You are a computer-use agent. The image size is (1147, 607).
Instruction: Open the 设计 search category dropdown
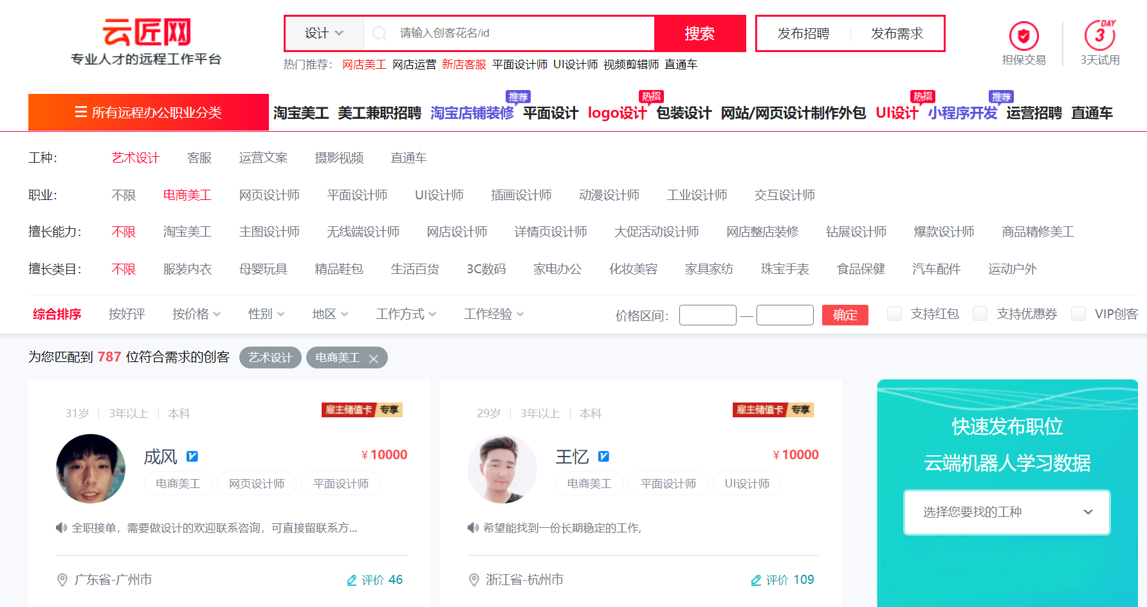pos(324,33)
